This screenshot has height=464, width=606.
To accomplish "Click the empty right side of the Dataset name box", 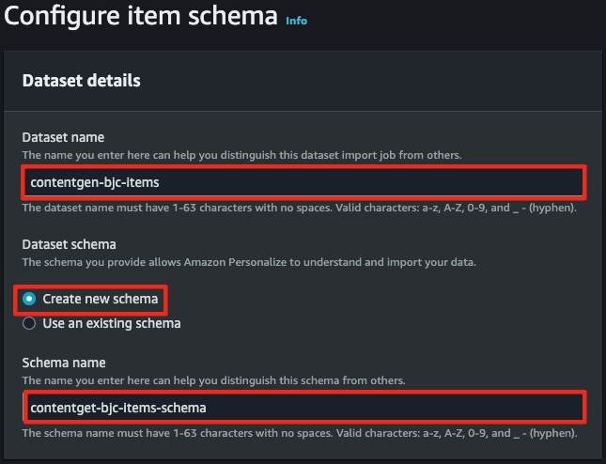I will click(371, 182).
